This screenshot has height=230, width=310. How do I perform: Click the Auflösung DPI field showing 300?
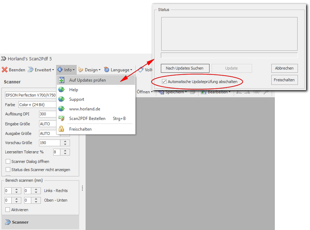(x=48, y=114)
